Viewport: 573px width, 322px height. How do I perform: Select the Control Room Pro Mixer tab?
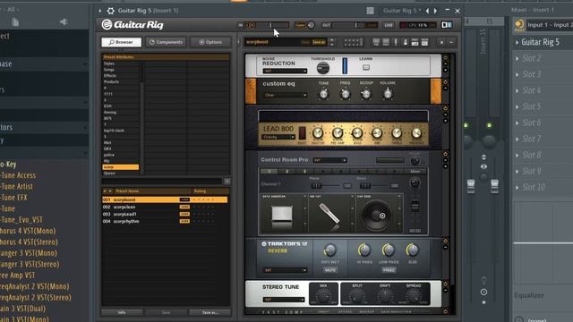pyautogui.click(x=415, y=171)
